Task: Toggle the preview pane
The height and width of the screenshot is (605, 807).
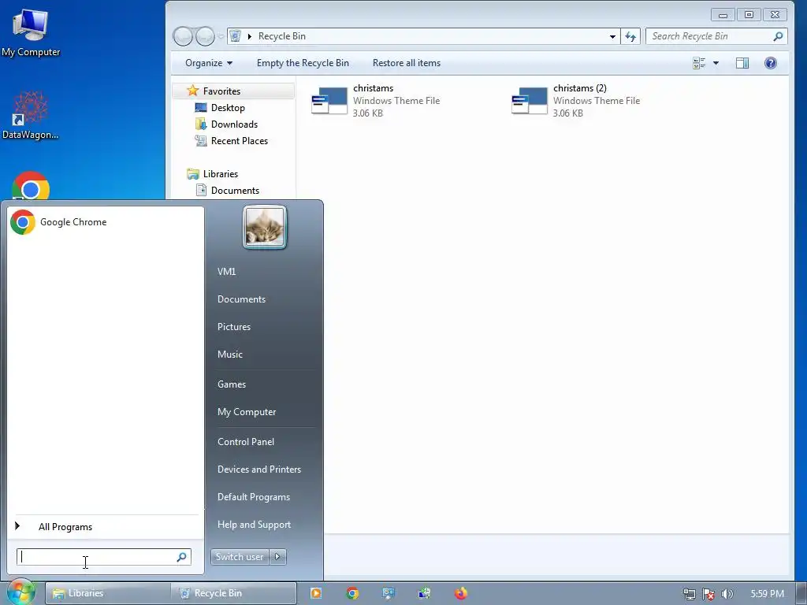Action: pyautogui.click(x=742, y=63)
